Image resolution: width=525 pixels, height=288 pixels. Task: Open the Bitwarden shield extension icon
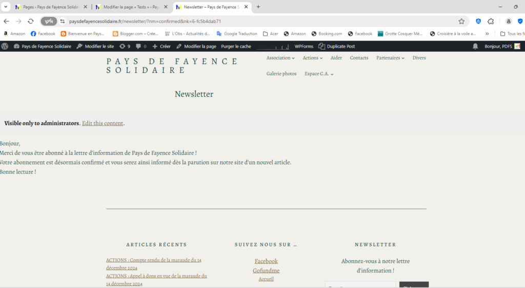478,21
